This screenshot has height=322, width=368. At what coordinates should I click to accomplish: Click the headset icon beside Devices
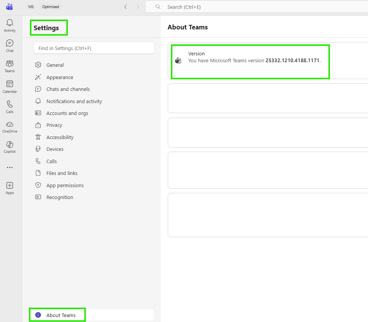click(38, 149)
